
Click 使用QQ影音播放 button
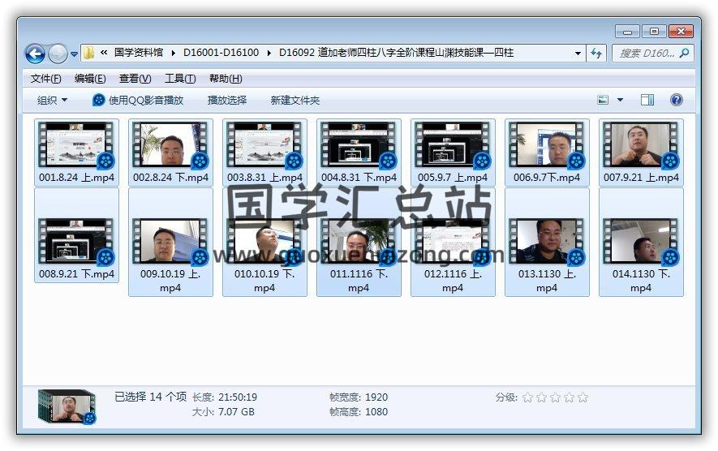coord(138,101)
